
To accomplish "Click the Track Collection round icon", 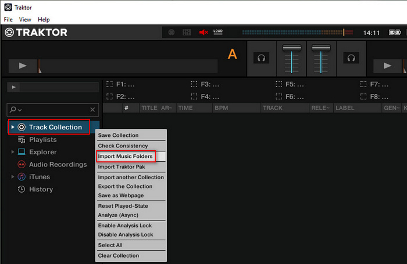I will click(22, 127).
